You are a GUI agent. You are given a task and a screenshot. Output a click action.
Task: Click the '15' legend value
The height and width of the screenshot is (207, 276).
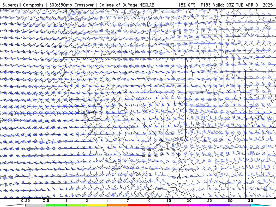[x=169, y=201]
